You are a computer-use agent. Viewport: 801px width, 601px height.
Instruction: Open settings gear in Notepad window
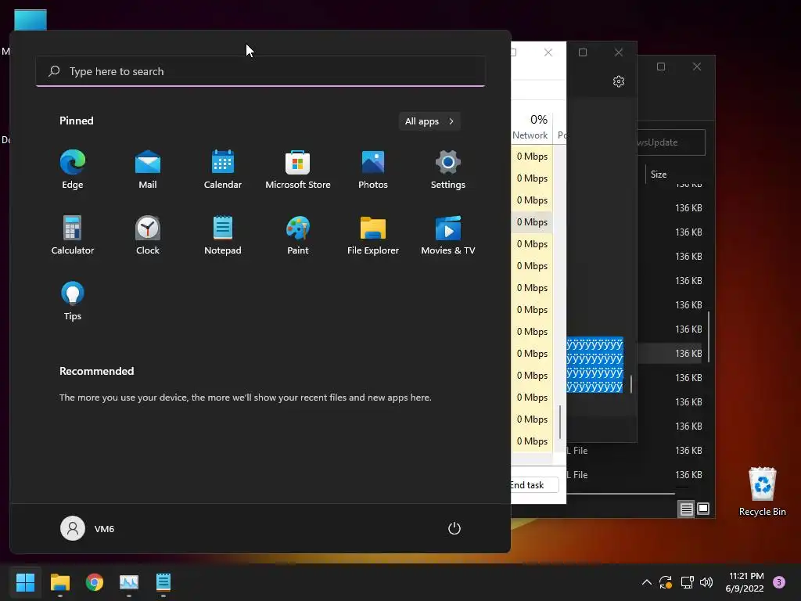(x=619, y=81)
